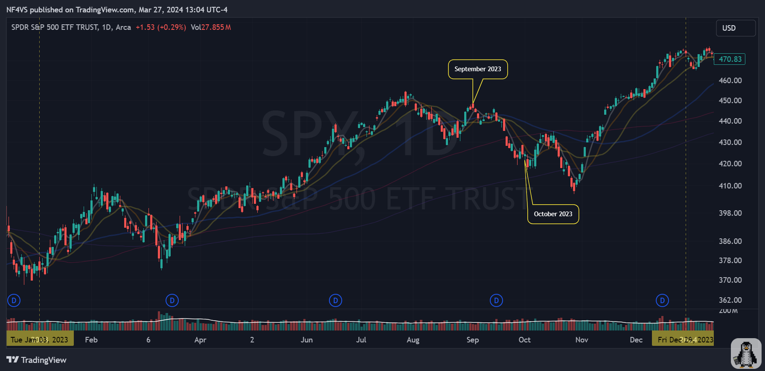Click the +1.53 (+0.29%) change value
765x371 pixels.
coord(161,27)
